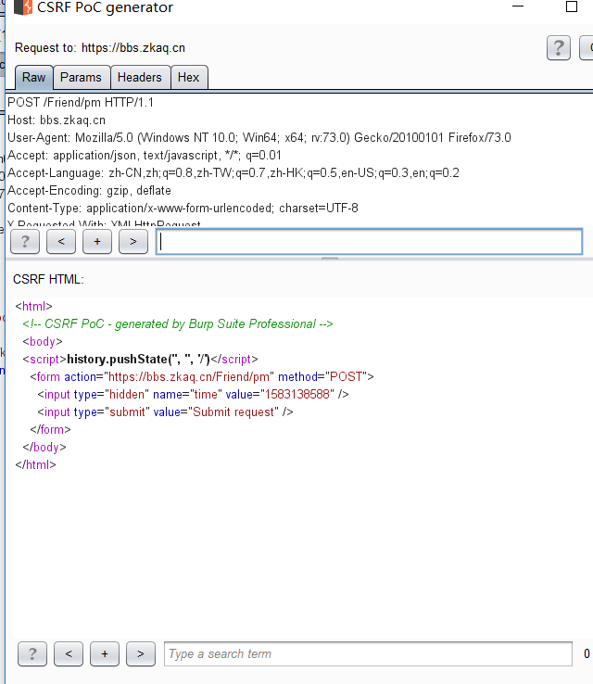Click the 'Accept-Encoding: gzip, deflate' line
The image size is (593, 684).
(x=89, y=191)
